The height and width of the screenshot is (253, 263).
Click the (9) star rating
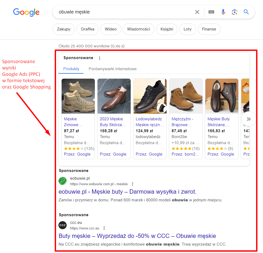[220, 149]
